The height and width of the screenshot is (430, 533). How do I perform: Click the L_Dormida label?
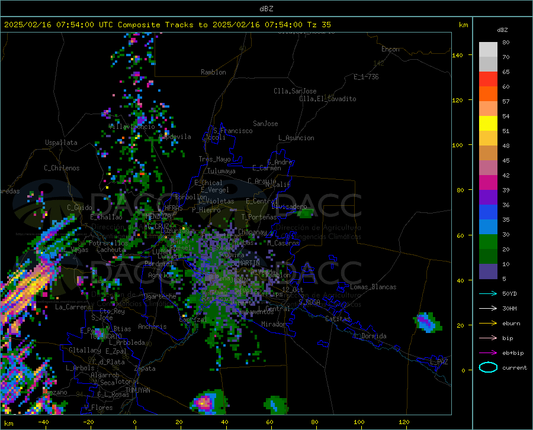pyautogui.click(x=370, y=336)
